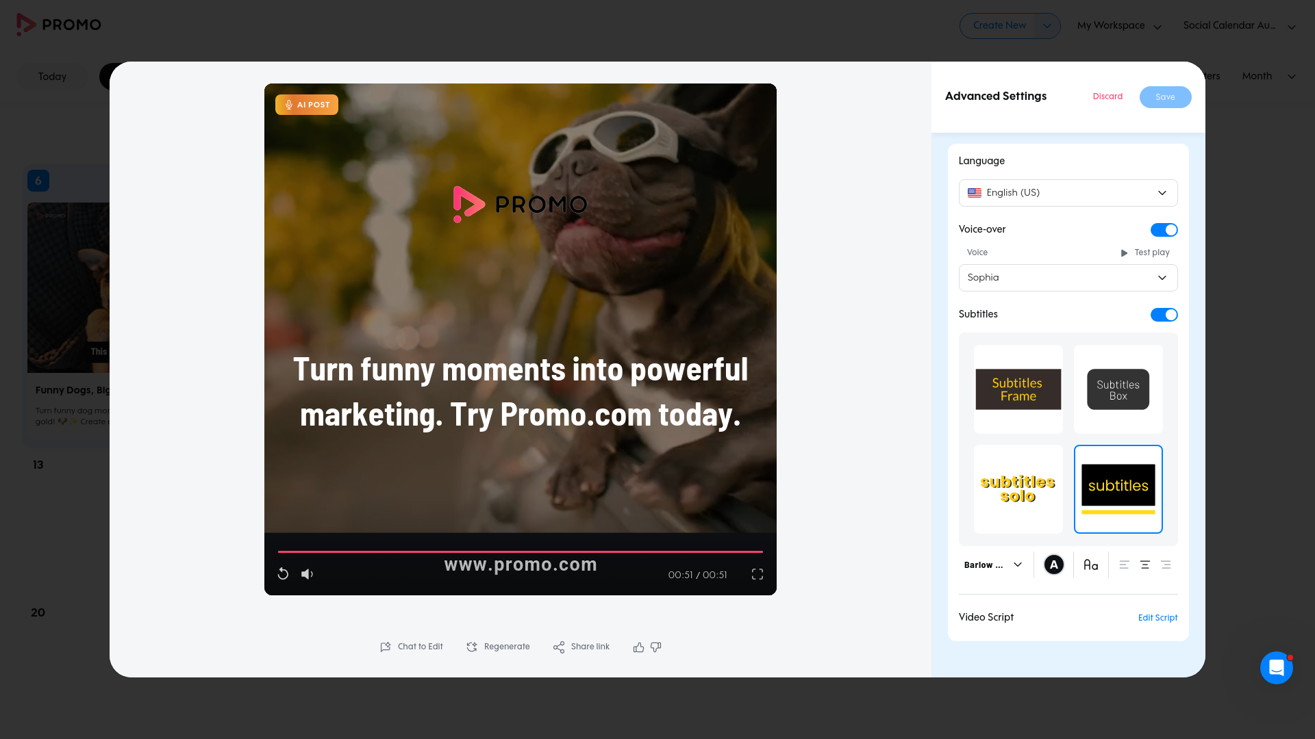Click Regenerate below the video

click(x=498, y=647)
